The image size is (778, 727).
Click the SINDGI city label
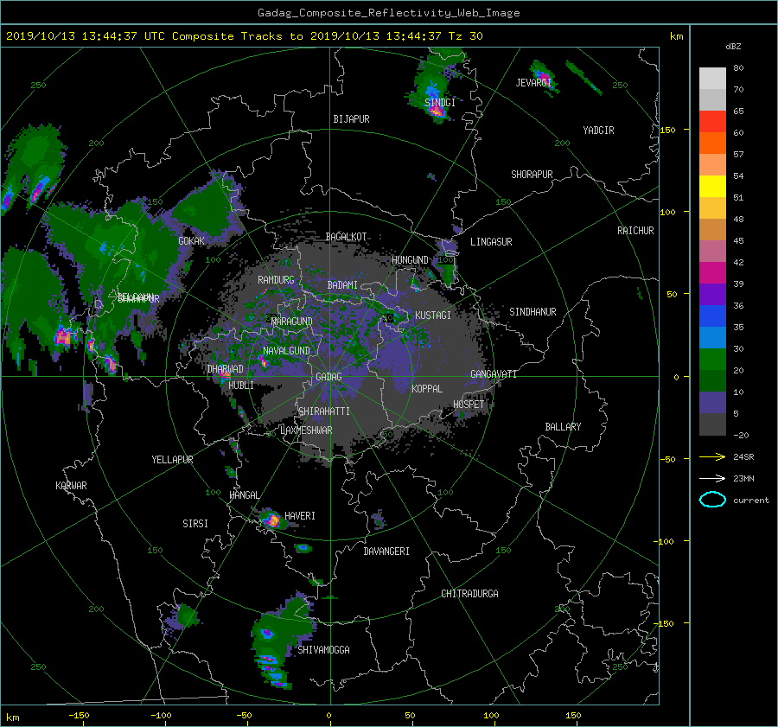pos(440,102)
